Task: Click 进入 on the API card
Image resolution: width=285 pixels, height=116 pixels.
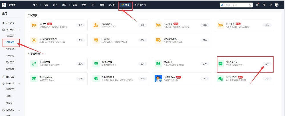Action: tap(267, 63)
